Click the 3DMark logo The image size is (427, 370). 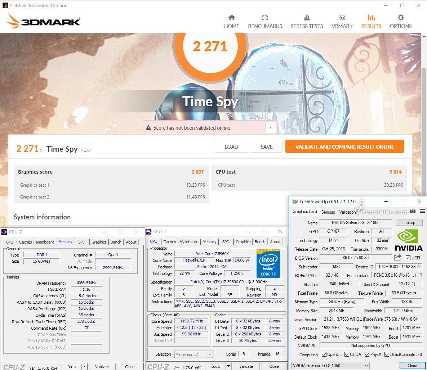coord(43,21)
